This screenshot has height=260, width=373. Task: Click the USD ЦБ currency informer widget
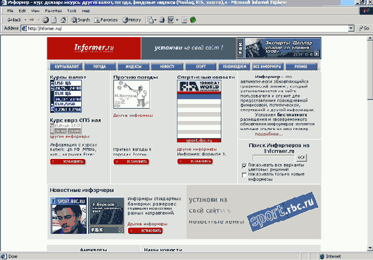(66, 96)
